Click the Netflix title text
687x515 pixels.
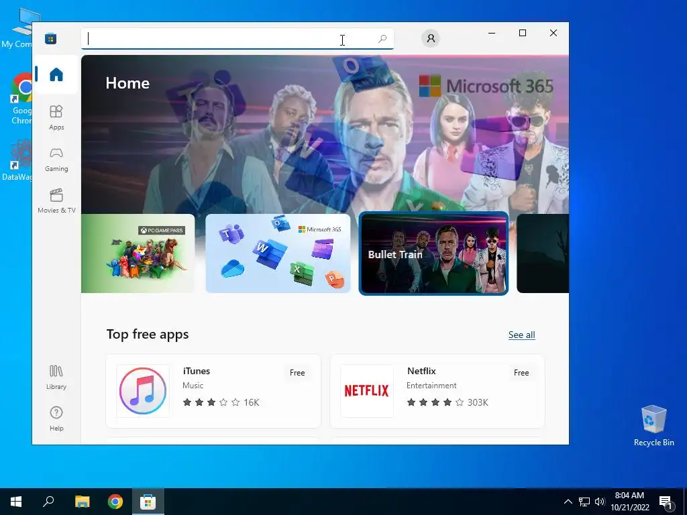[x=421, y=371]
